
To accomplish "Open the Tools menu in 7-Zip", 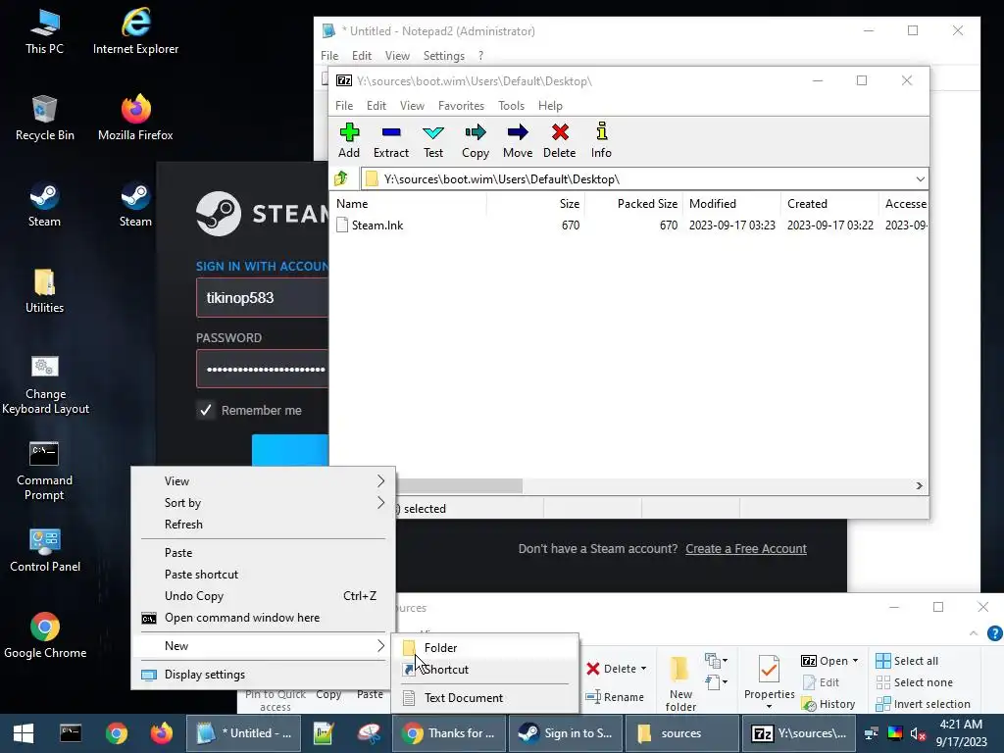I will point(511,106).
